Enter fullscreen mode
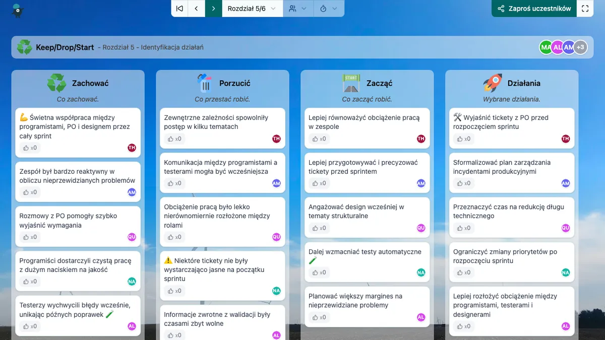The height and width of the screenshot is (340, 605). click(x=585, y=9)
